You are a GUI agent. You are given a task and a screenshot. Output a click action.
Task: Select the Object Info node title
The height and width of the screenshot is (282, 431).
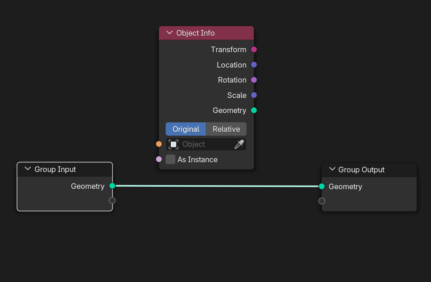pyautogui.click(x=195, y=33)
